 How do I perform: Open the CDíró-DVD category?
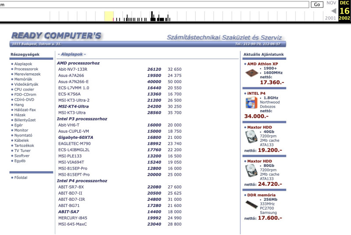click(x=24, y=100)
